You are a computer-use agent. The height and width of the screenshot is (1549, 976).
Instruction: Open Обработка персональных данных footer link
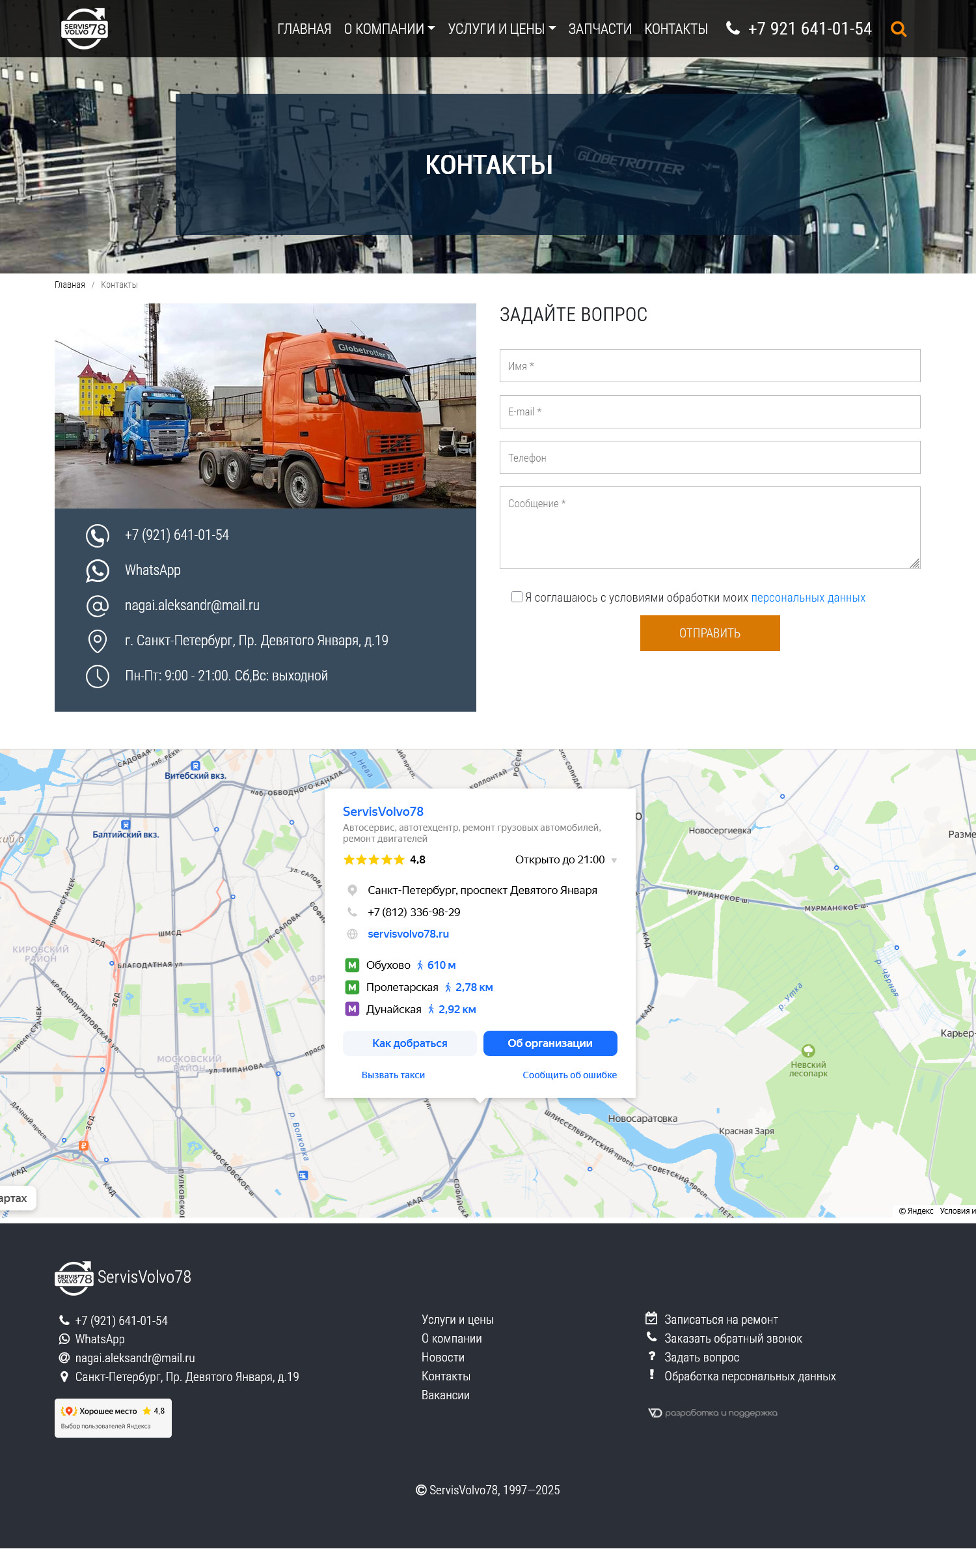coord(750,1376)
